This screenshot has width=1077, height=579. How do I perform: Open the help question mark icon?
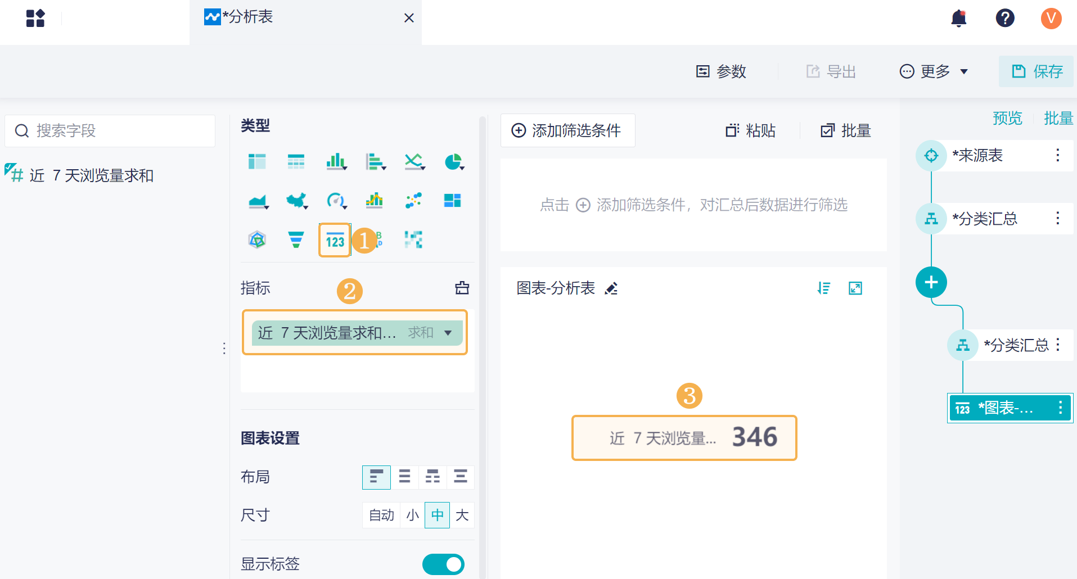[x=1005, y=18]
